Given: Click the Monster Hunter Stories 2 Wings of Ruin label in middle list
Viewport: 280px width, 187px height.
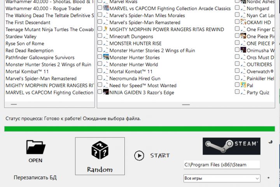Looking at the screenshot, I should [x=152, y=51].
